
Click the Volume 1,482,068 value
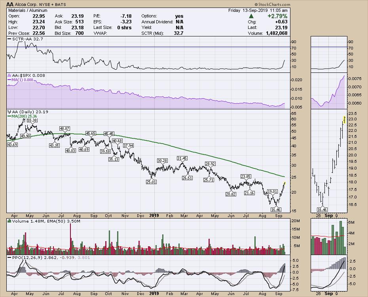[x=277, y=33]
